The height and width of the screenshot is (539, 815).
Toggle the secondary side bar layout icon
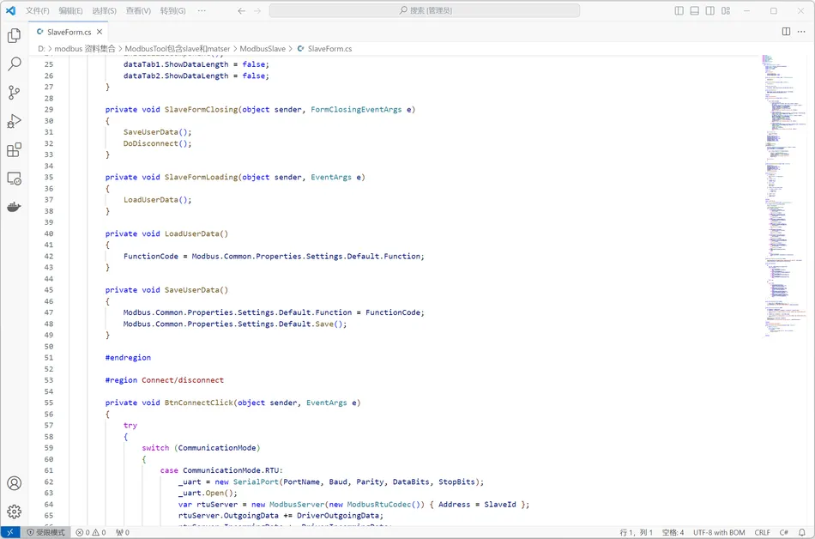tap(710, 10)
